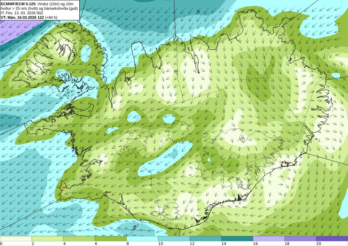348x246 pixels.
Task: Click the 12–14 m/s teal legend swatch
Action: [x=206, y=238]
